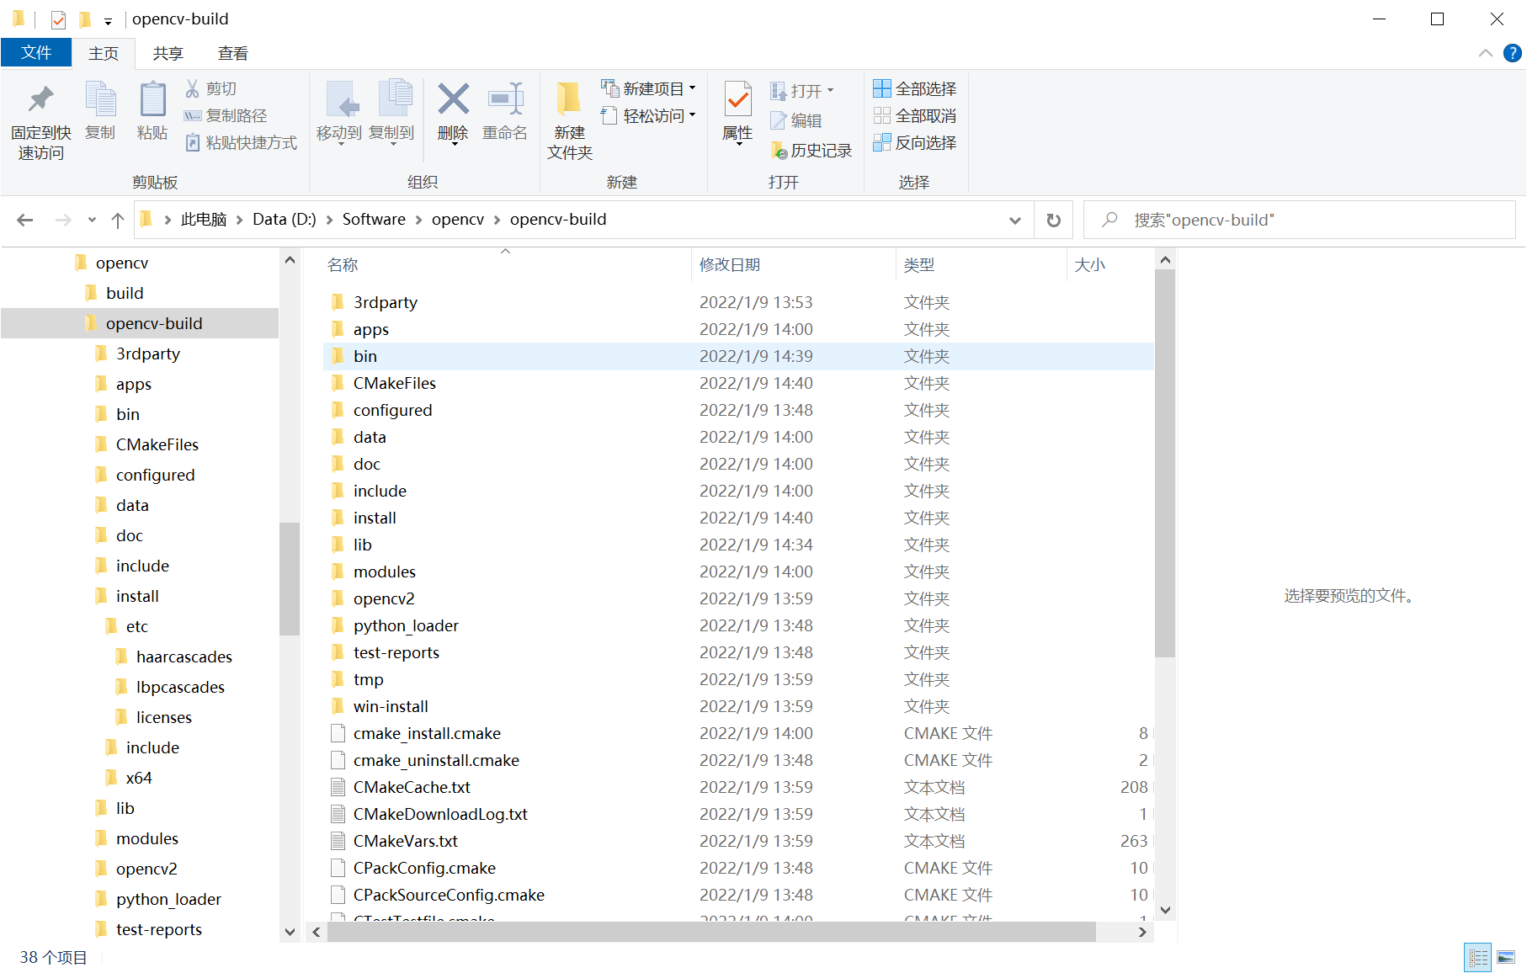
Task: Click the file list vertical scrollbar thumb
Action: [1165, 463]
